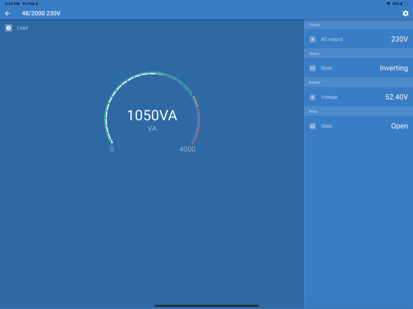This screenshot has height=309, width=413.
Task: Tap the AC output lightning icon
Action: pos(312,39)
